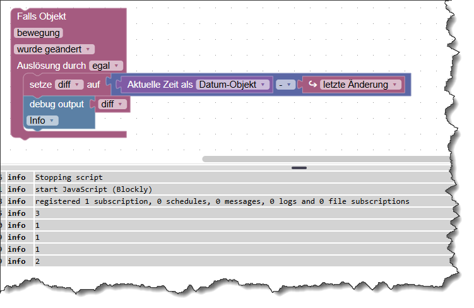The height and width of the screenshot is (308, 474).
Task: Select the 'debug output' block
Action: tap(57, 104)
